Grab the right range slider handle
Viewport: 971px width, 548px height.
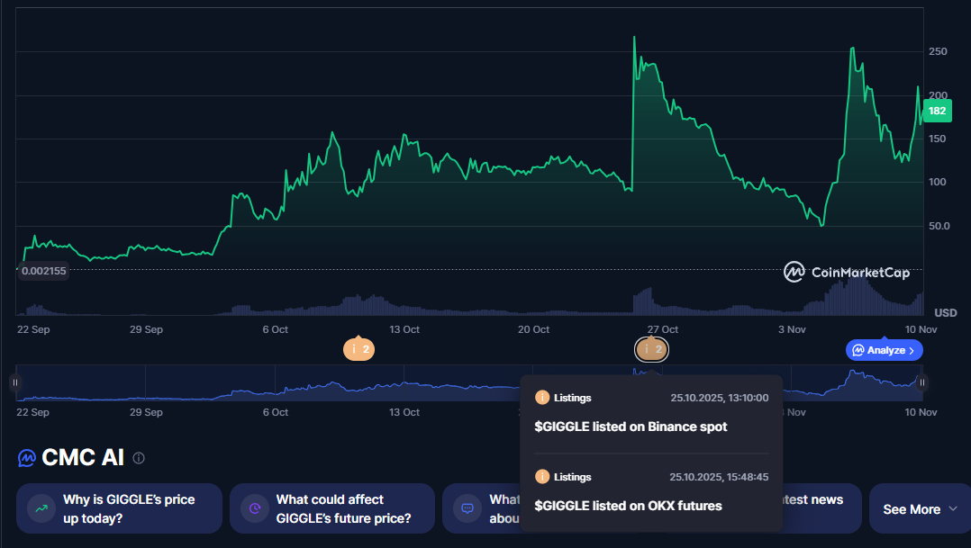point(922,382)
